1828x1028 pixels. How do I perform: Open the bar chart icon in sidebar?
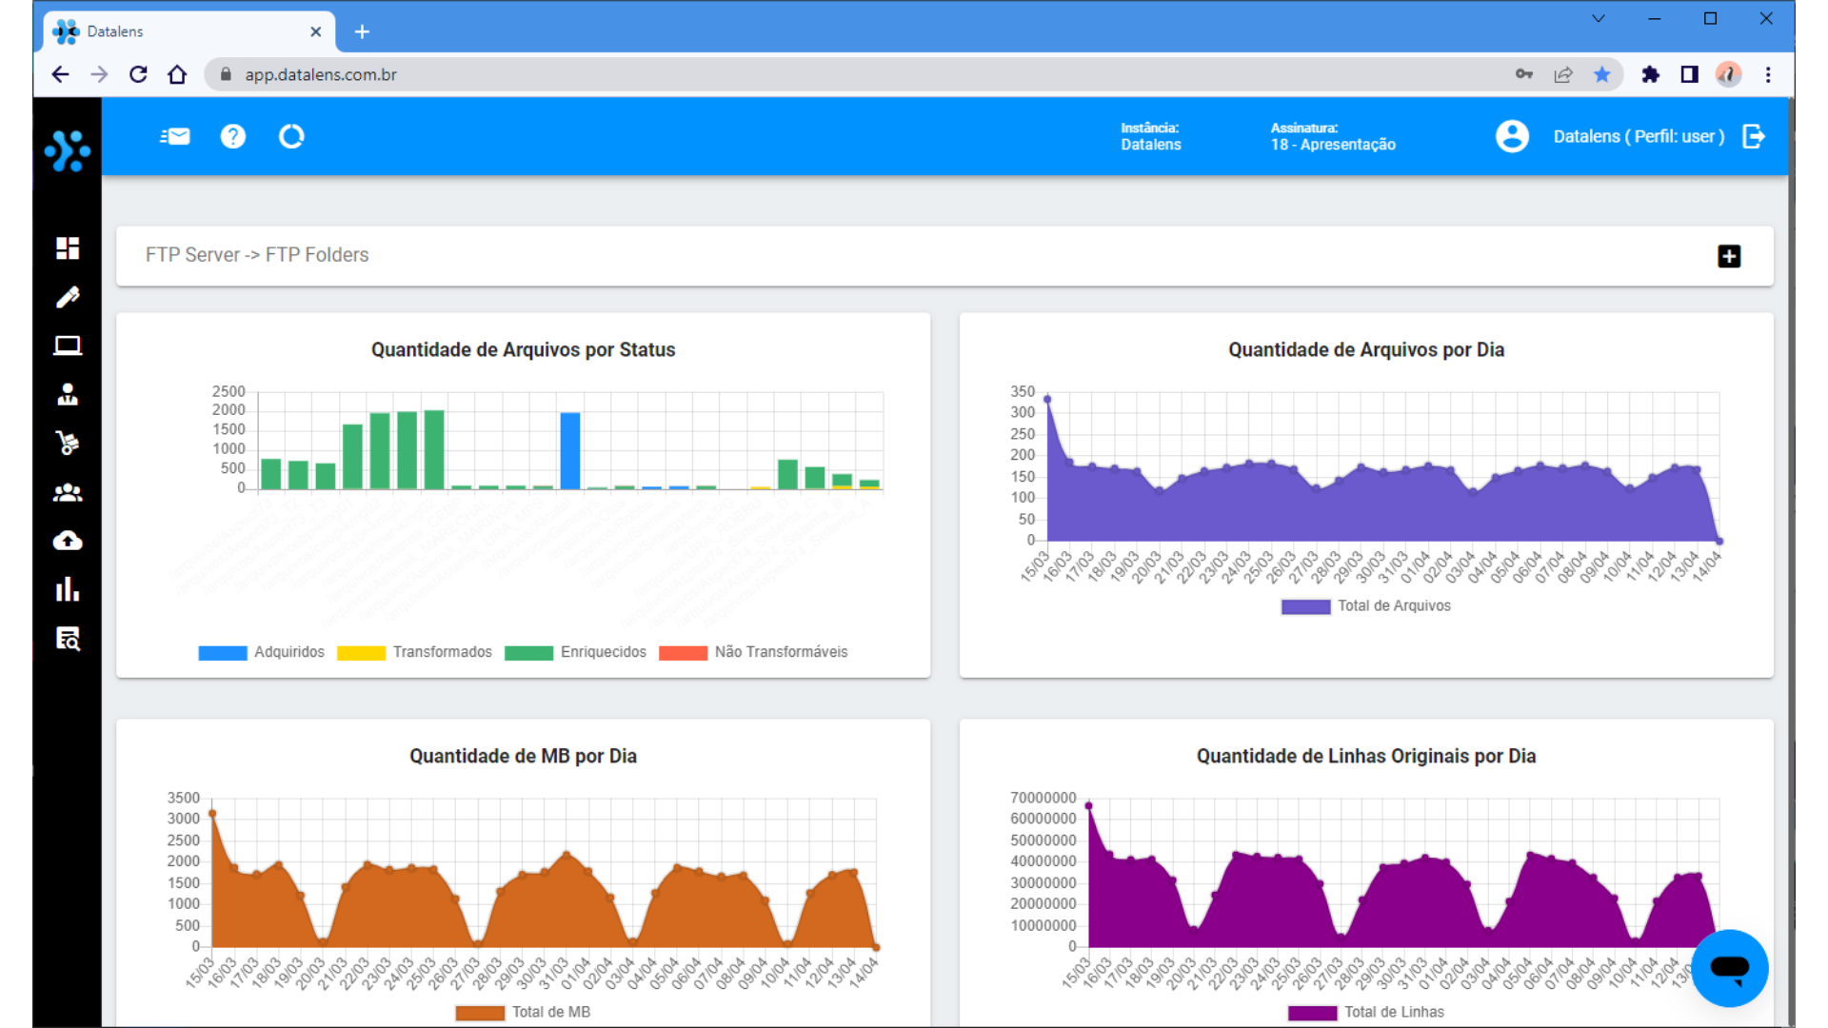68,589
